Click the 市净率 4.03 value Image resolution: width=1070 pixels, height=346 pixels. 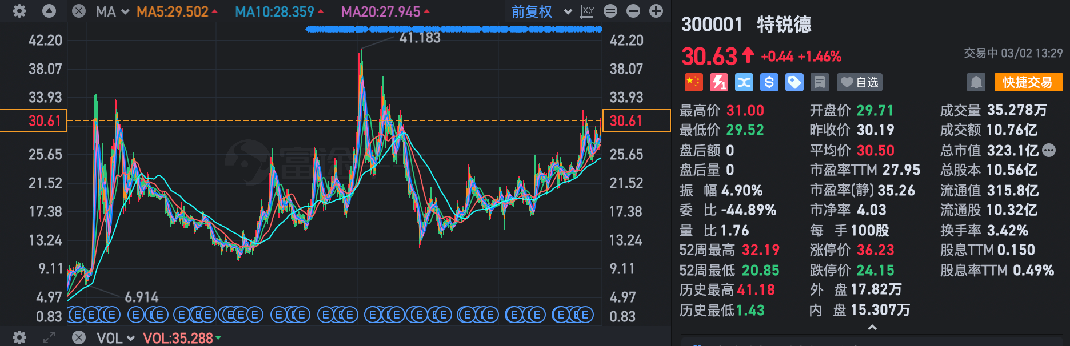point(871,210)
